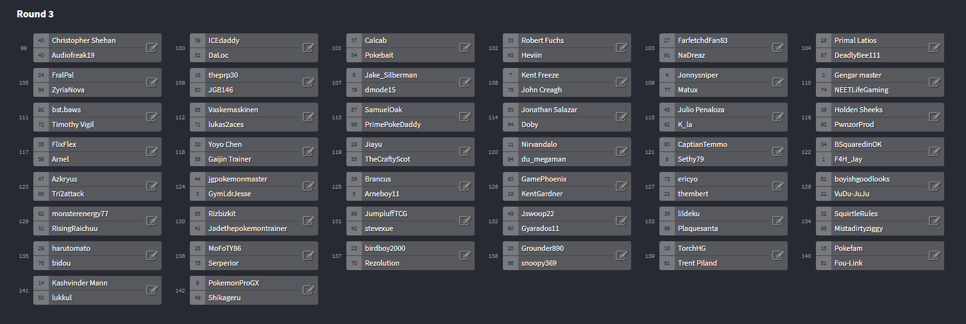Screen dimensions: 966x324
Task: Edit match 138 Grounder890 vs snoopy369
Action: point(622,255)
